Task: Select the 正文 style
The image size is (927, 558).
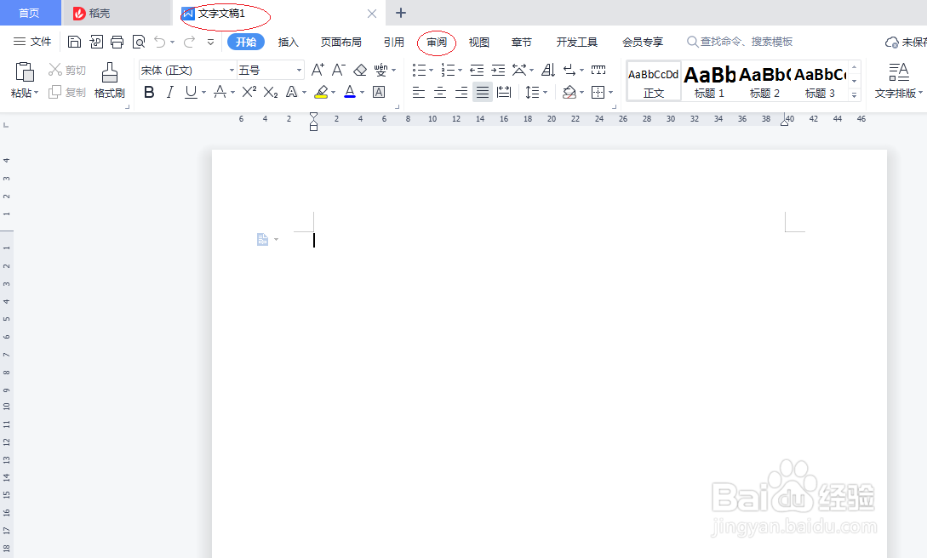Action: (x=653, y=81)
